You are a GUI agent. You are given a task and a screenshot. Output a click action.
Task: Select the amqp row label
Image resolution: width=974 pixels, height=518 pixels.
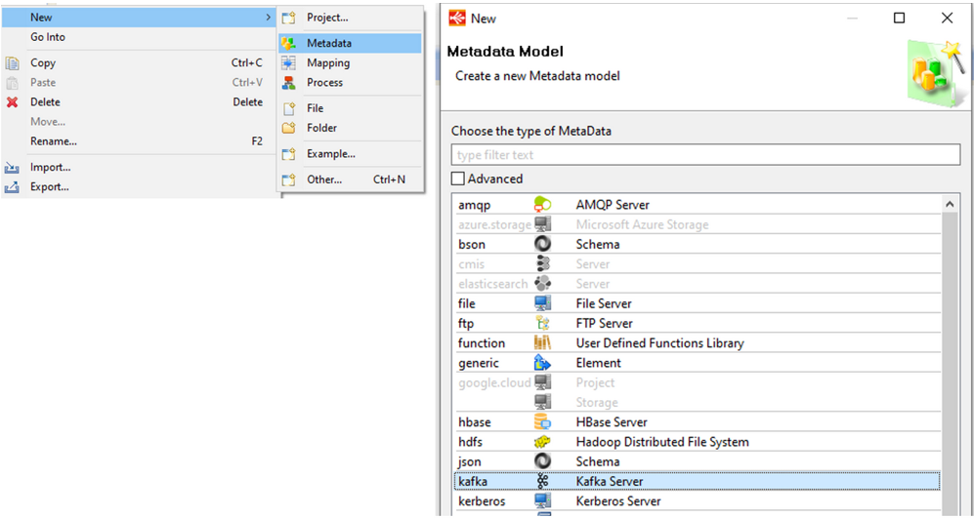(x=475, y=205)
